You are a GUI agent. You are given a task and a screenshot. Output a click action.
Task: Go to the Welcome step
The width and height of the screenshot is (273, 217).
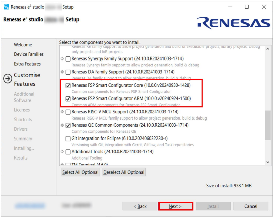click(23, 45)
